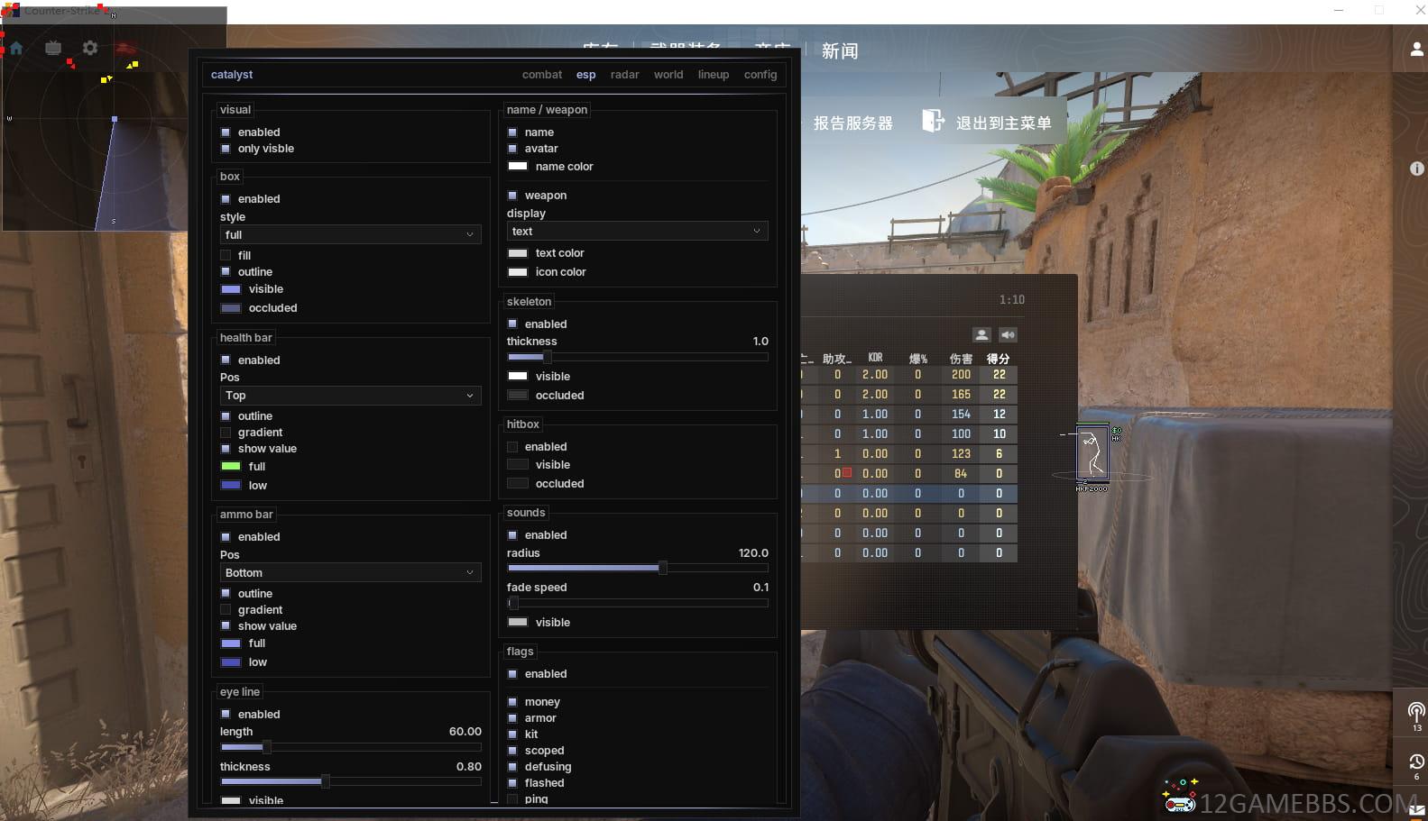Screen dimensions: 1428x821
Task: Pick the box occluded color swatch
Action: [231, 308]
